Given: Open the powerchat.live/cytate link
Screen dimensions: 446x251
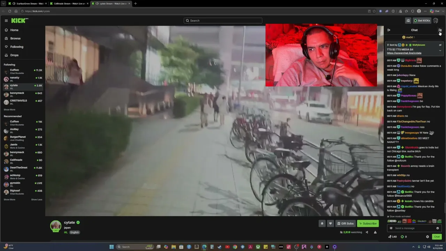Looking at the screenshot, I should [x=404, y=53].
